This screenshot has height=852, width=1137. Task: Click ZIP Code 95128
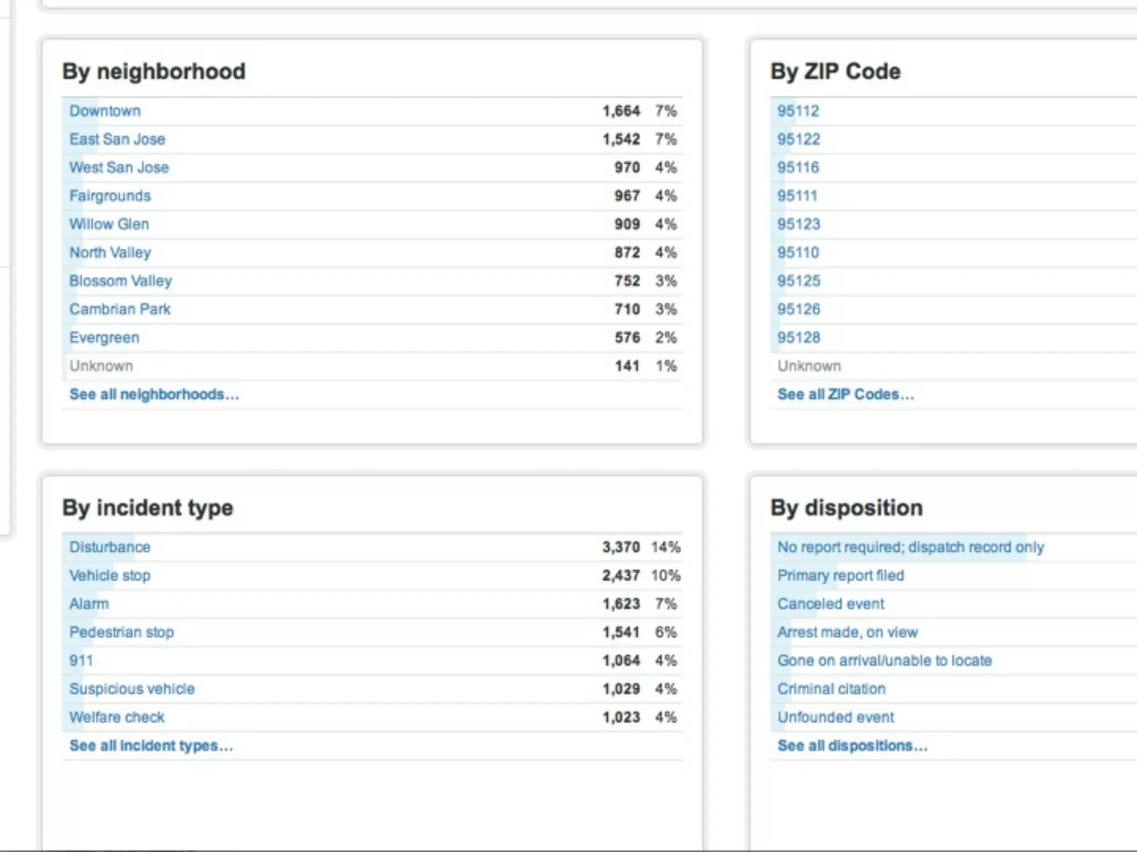[798, 337]
